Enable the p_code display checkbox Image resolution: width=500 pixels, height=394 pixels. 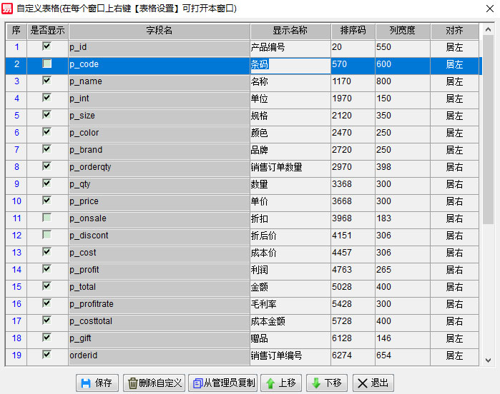(47, 64)
